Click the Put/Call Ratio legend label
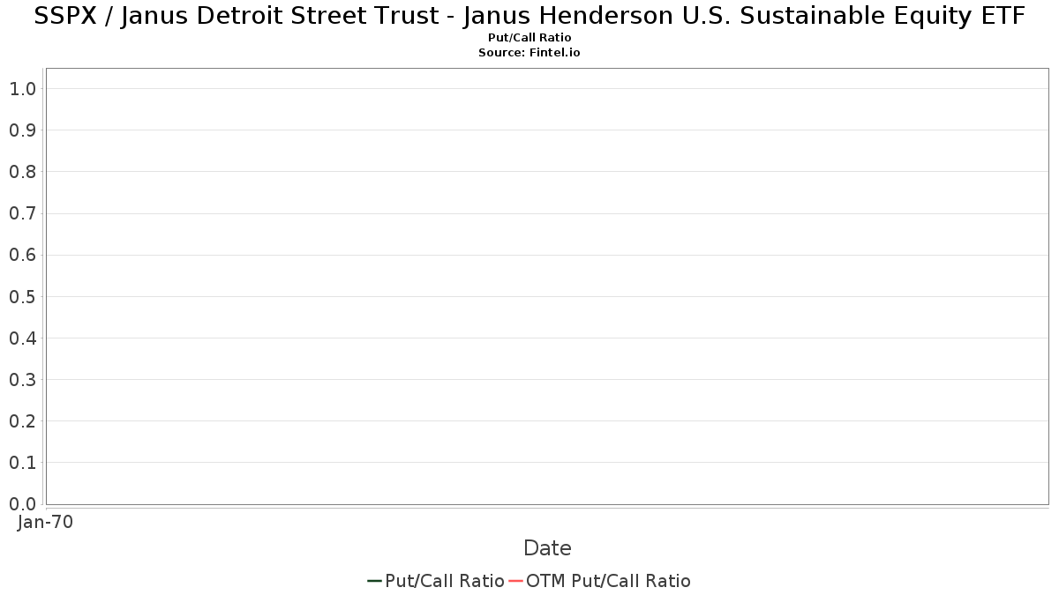The width and height of the screenshot is (1059, 595). [445, 581]
